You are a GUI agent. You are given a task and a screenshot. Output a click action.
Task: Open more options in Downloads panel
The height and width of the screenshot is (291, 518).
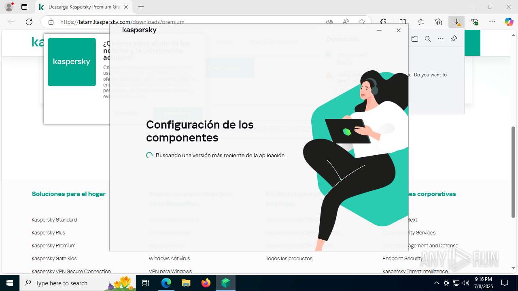[x=441, y=39]
